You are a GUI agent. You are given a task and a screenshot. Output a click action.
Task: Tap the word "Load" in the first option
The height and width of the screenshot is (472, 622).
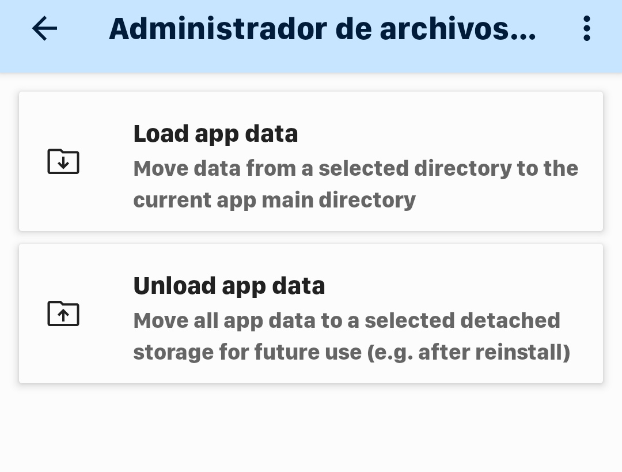161,134
